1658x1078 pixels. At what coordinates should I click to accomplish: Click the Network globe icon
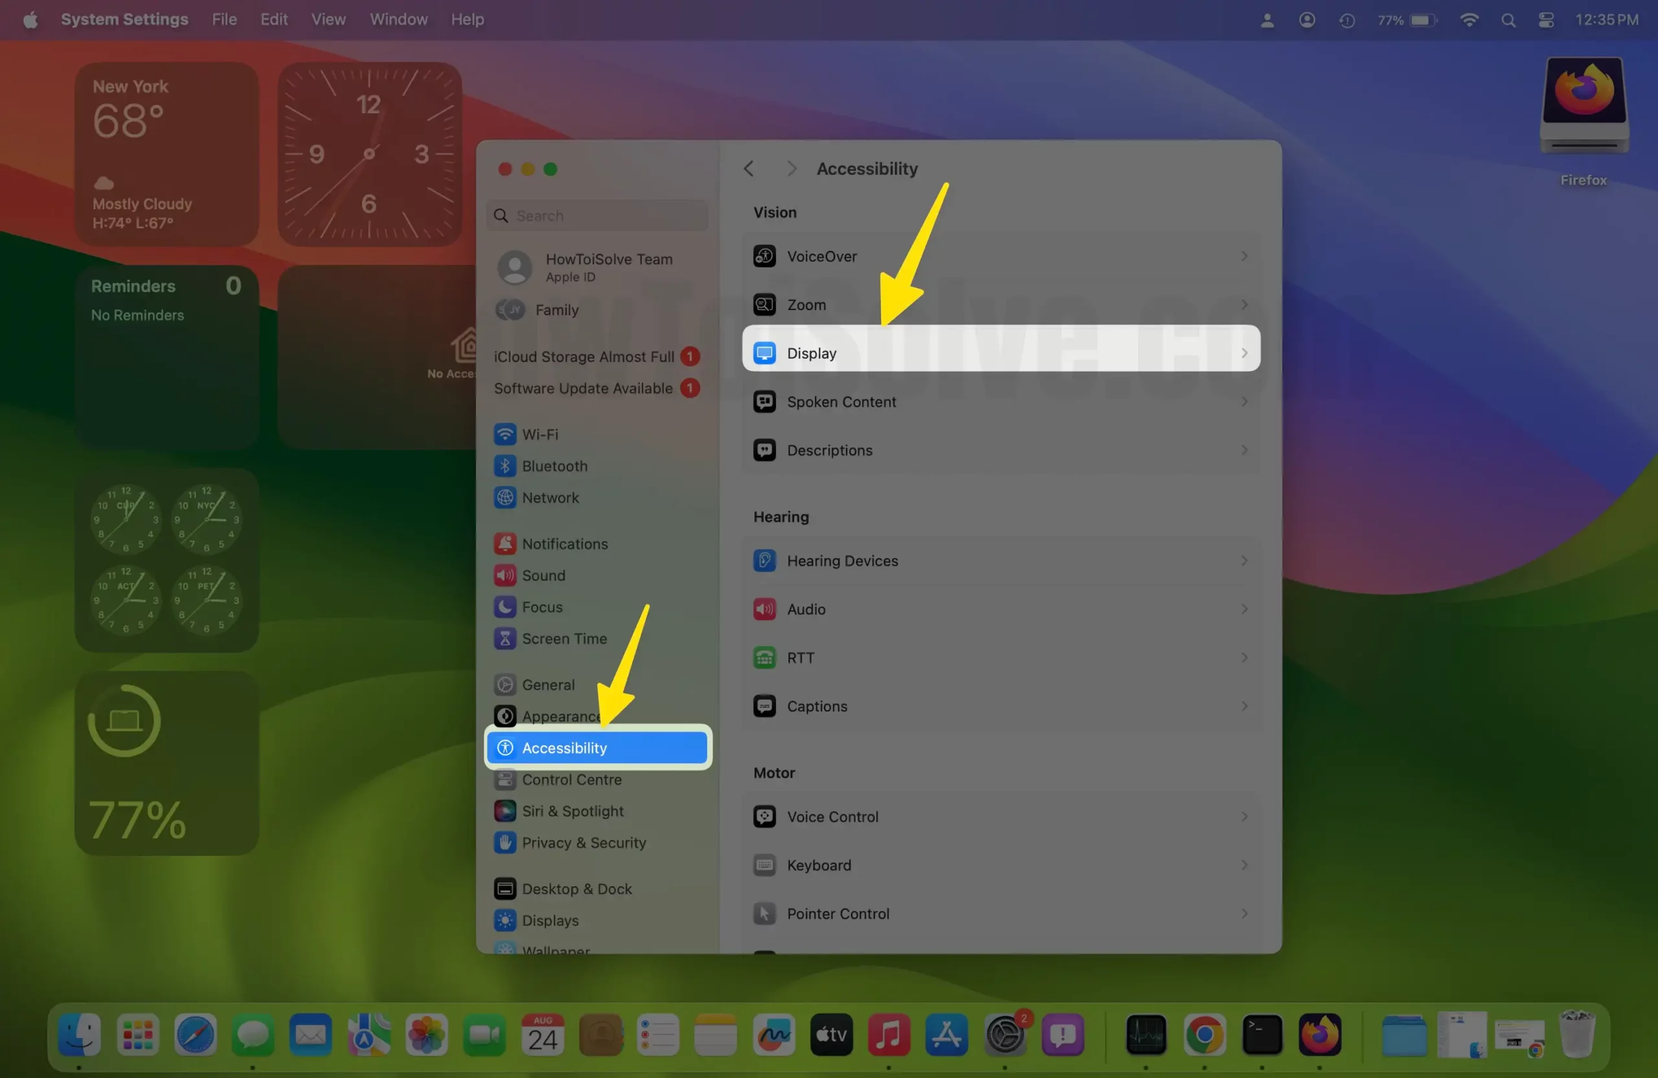click(x=505, y=497)
